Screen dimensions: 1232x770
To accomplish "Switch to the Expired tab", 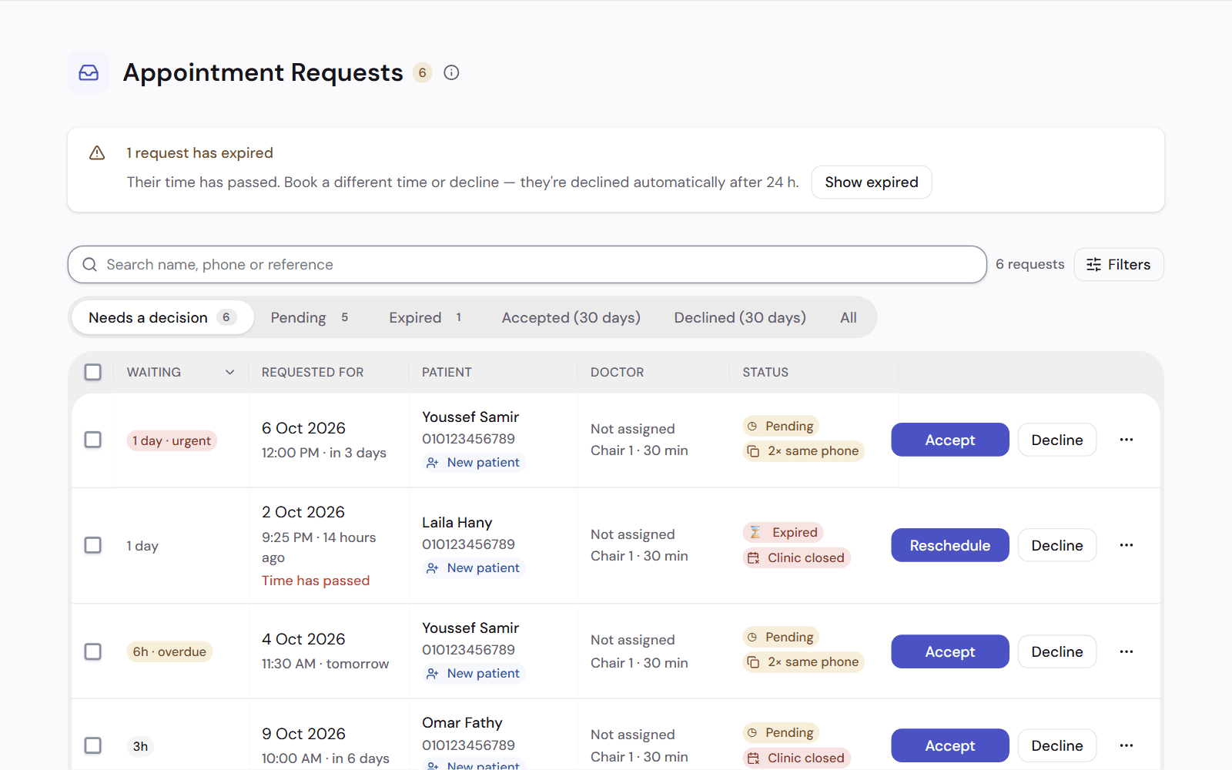I will click(425, 317).
